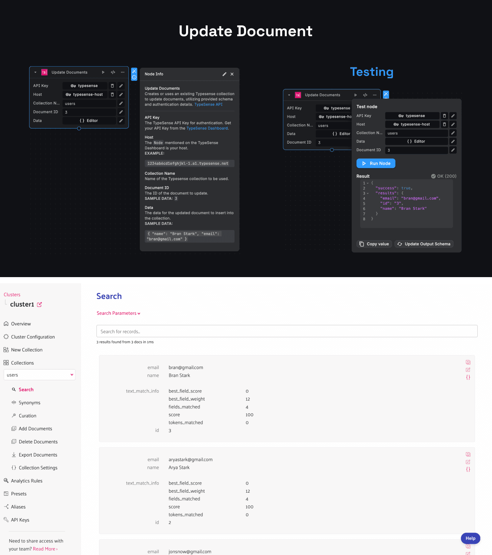This screenshot has width=492, height=555.
Task: Collapse the Testing Update Documents node
Action: click(x=289, y=95)
